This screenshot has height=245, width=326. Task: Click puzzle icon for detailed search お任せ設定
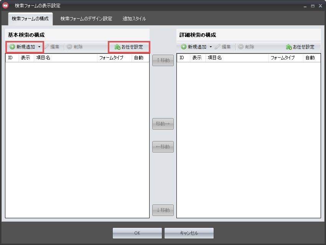click(289, 47)
